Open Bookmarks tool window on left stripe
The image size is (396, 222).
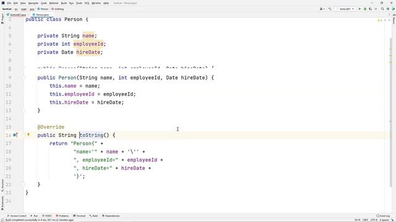pos(2,203)
